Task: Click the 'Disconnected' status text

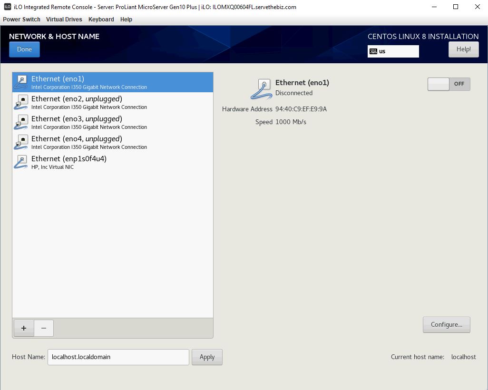Action: [294, 93]
